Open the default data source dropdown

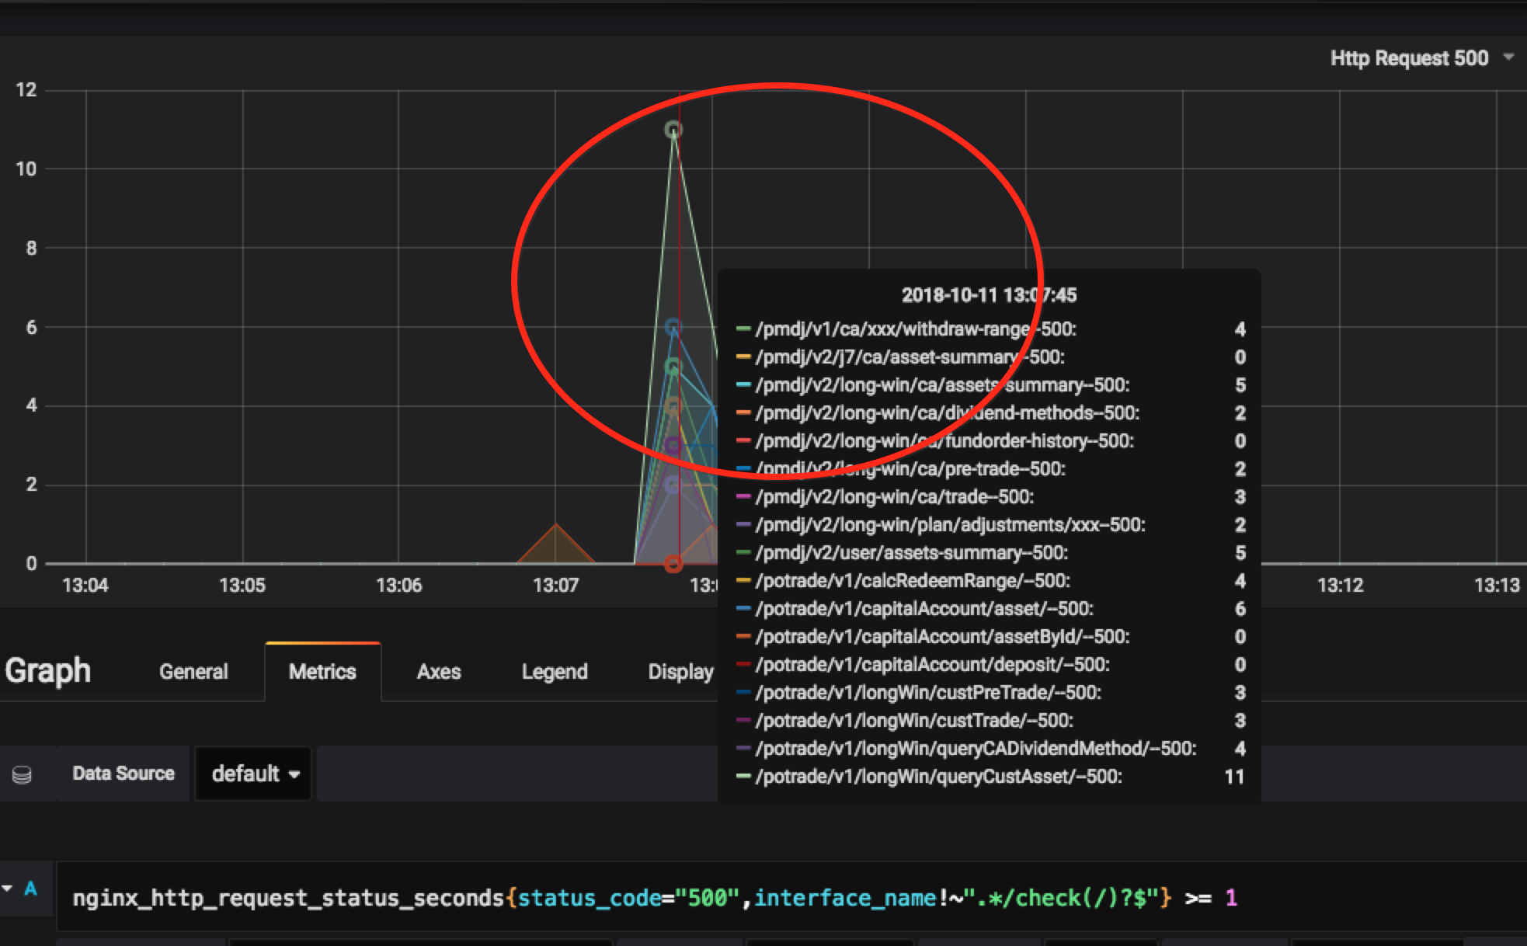[x=252, y=773]
